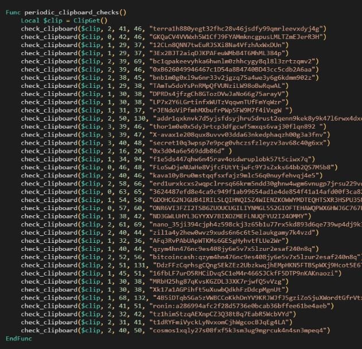This screenshot has width=362, height=349.
Task: Click the Local $clip variable declaration
Action: (x=41, y=21)
